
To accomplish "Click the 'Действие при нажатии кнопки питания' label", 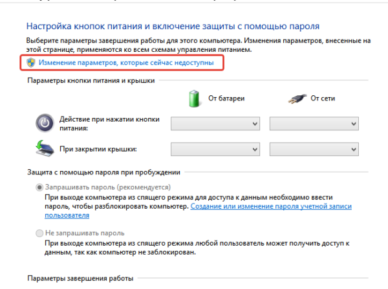I will coord(110,124).
